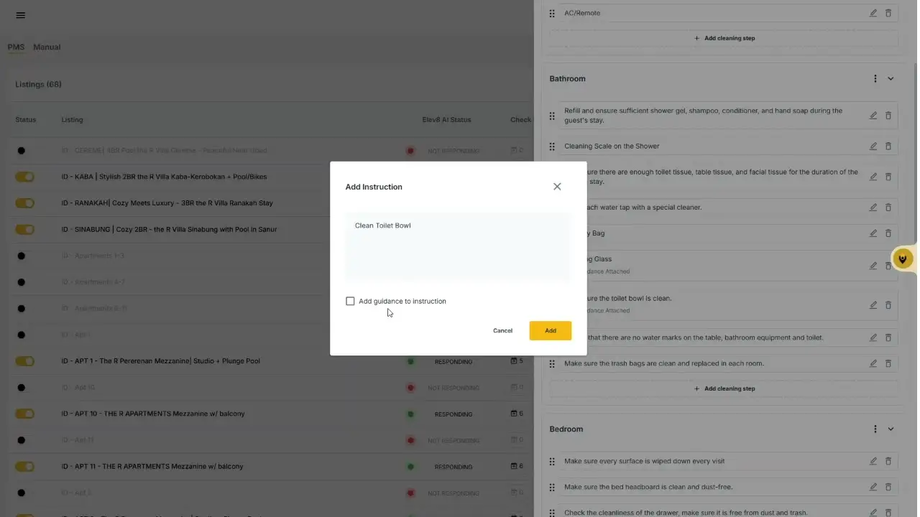Image resolution: width=920 pixels, height=517 pixels.
Task: Cancel the Add Instruction dialog
Action: point(502,330)
